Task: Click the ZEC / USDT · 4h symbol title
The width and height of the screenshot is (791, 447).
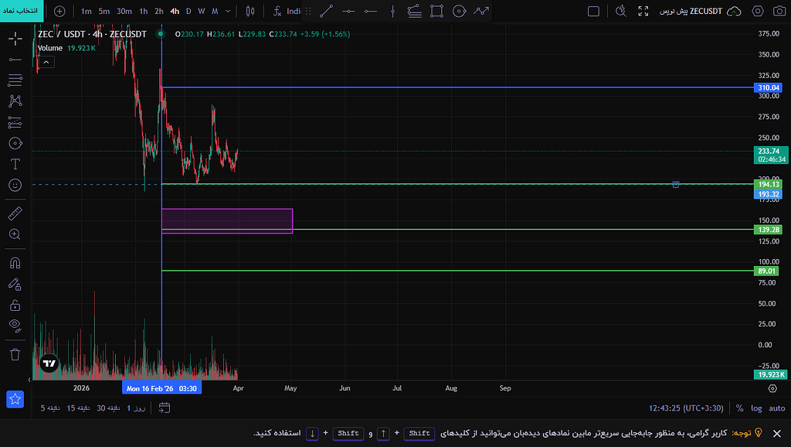Action: coord(92,34)
